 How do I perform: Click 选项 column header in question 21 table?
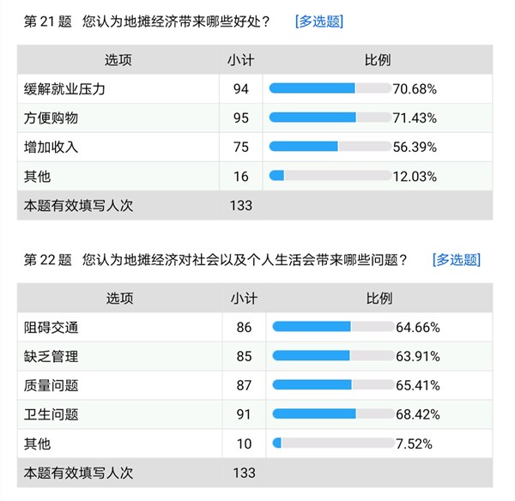click(x=118, y=60)
